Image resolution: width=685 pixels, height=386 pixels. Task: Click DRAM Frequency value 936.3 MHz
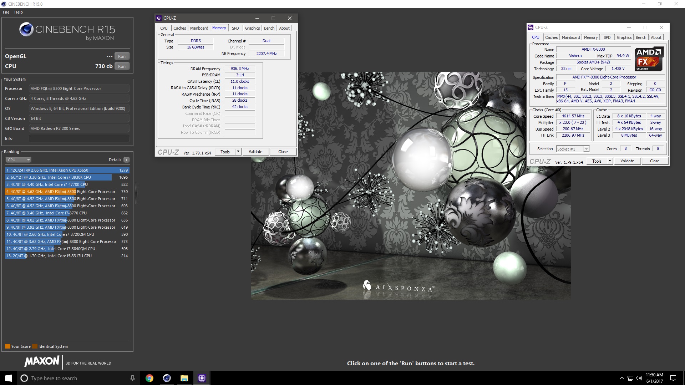[240, 68]
